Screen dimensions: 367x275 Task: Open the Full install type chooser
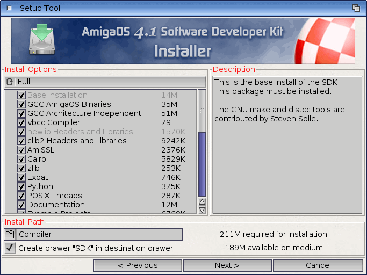(x=105, y=82)
